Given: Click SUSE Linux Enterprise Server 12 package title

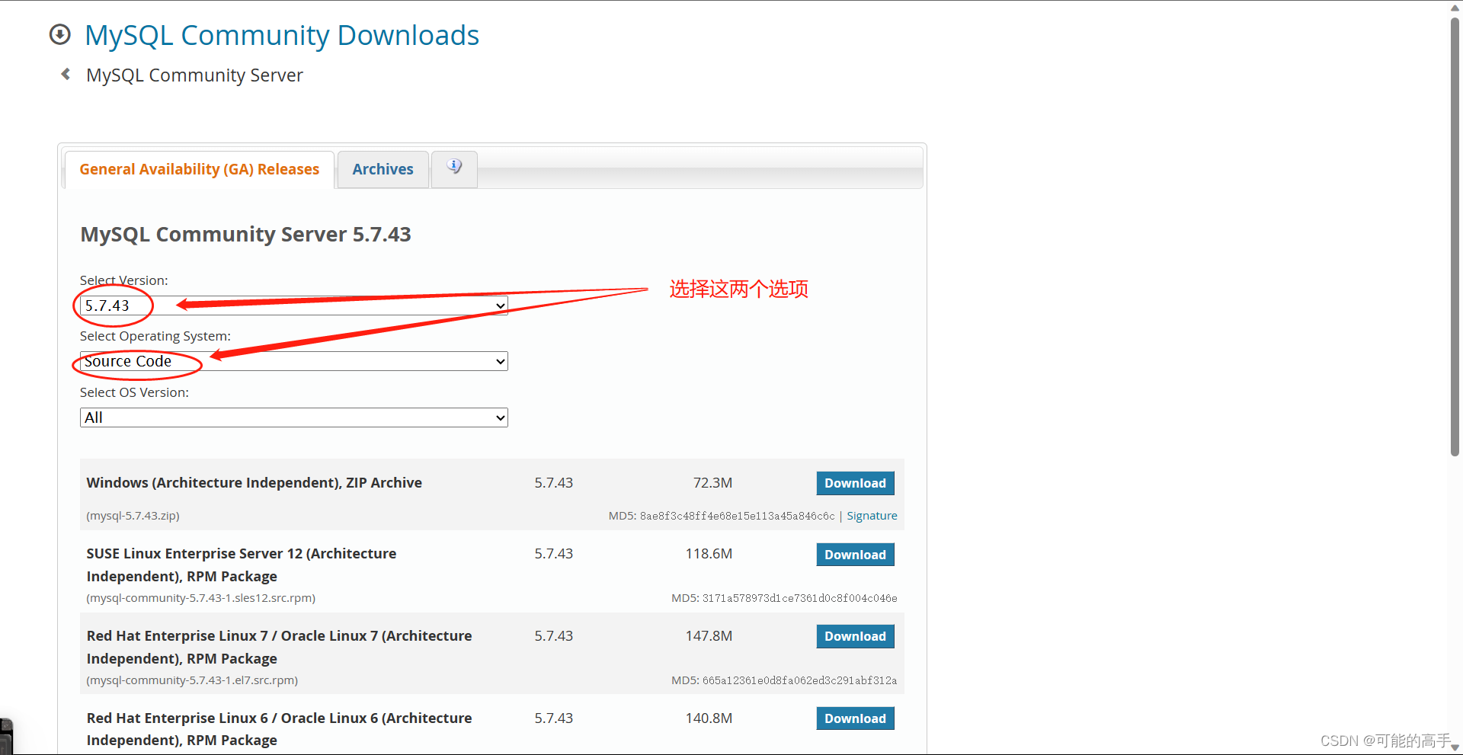Looking at the screenshot, I should pos(242,565).
